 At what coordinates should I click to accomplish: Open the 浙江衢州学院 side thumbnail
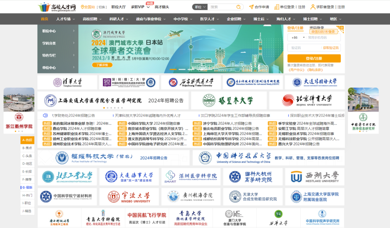(19, 110)
